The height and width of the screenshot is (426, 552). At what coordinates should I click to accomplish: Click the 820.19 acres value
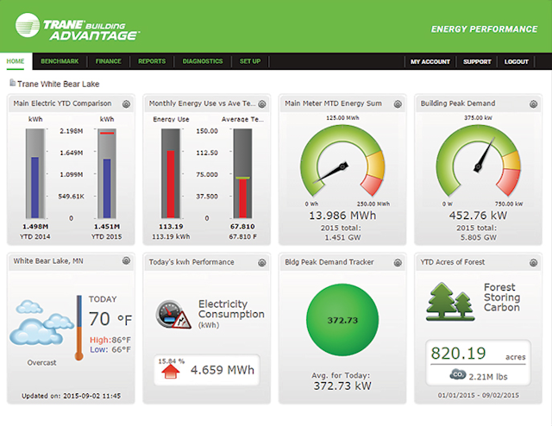coord(478,354)
